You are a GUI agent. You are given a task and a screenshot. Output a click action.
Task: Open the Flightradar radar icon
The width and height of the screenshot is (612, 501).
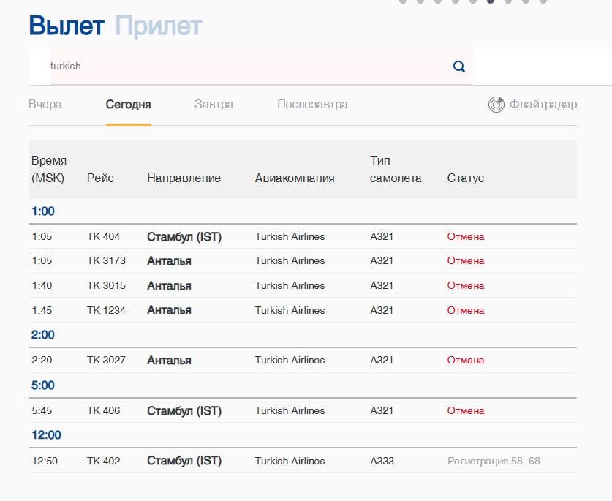tap(496, 105)
